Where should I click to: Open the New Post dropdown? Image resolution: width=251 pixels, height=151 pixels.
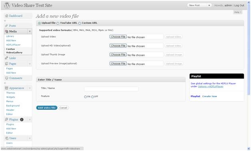(199, 5)
